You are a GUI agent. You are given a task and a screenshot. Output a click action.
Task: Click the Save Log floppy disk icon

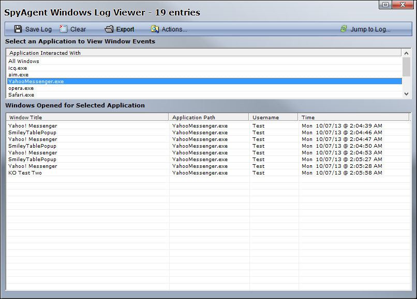click(18, 29)
